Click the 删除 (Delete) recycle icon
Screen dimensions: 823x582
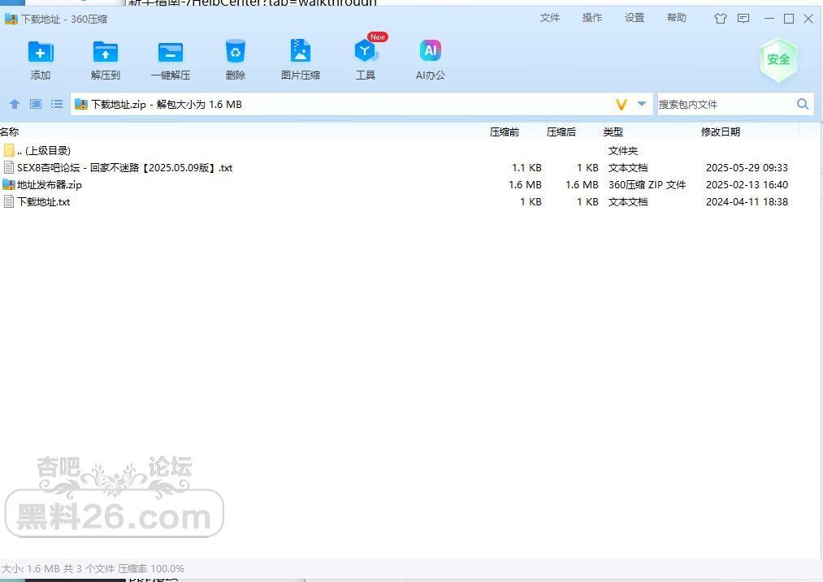pyautogui.click(x=236, y=53)
